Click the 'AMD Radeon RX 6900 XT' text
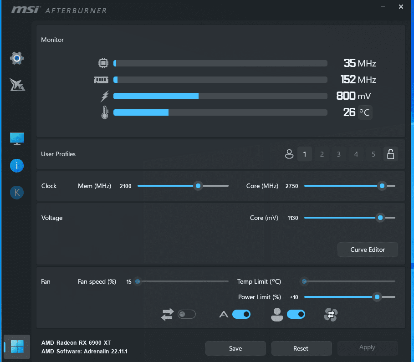The height and width of the screenshot is (362, 414). click(76, 343)
